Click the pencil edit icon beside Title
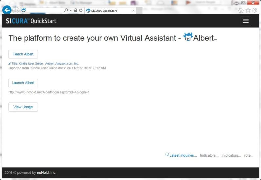The height and width of the screenshot is (180, 261). (10, 64)
